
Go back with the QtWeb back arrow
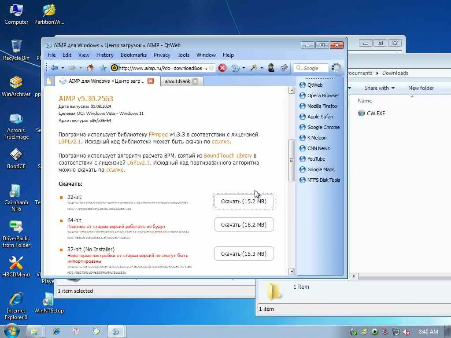coord(54,68)
